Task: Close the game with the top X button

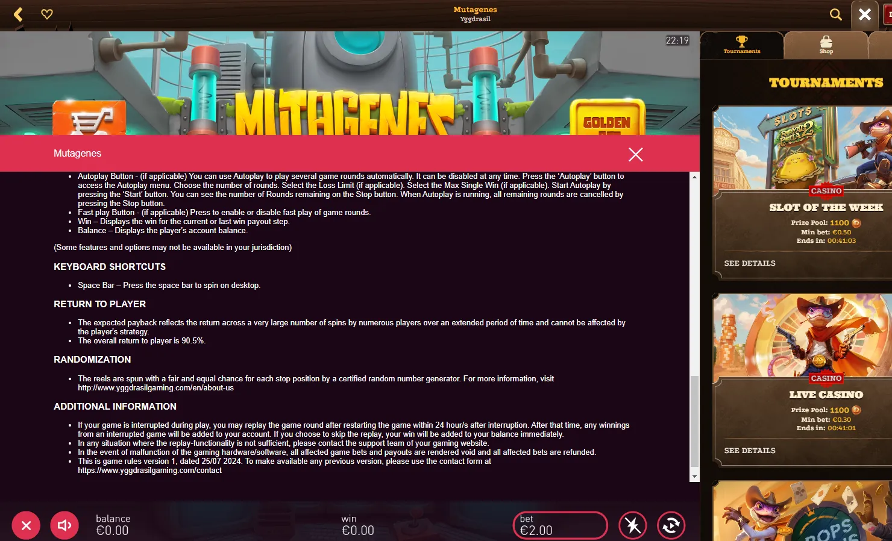Action: tap(864, 14)
